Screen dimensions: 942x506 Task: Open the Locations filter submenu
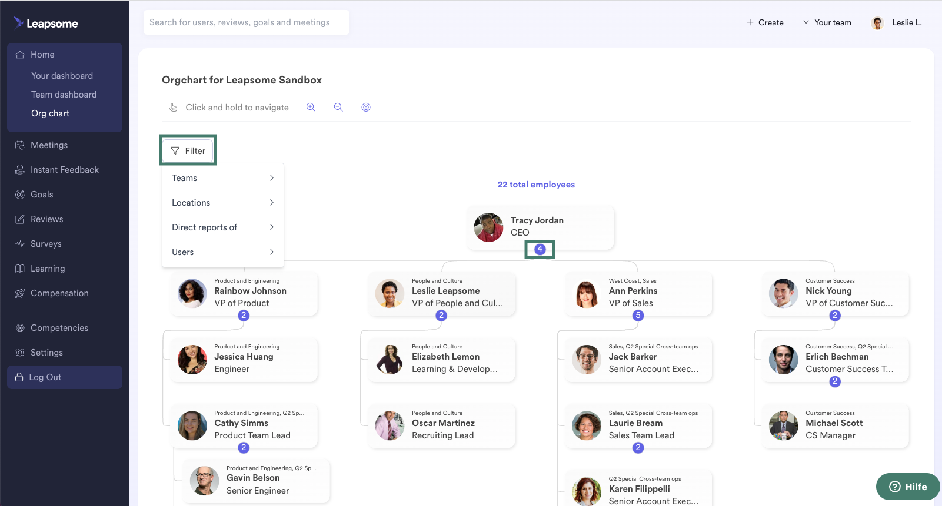click(223, 203)
